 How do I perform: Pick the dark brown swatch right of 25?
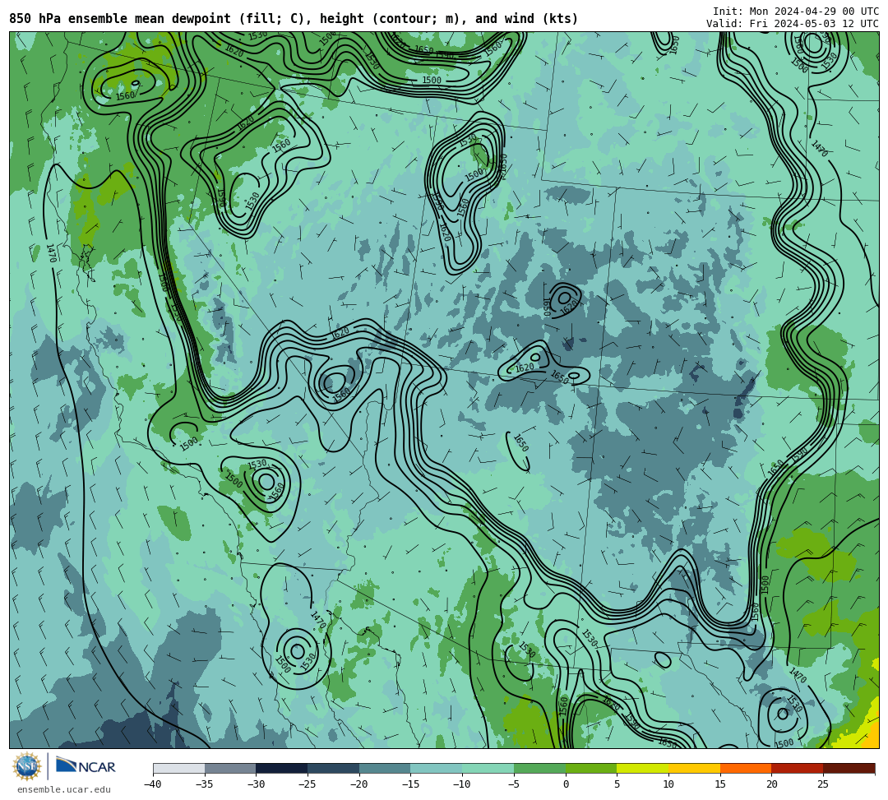(x=849, y=768)
